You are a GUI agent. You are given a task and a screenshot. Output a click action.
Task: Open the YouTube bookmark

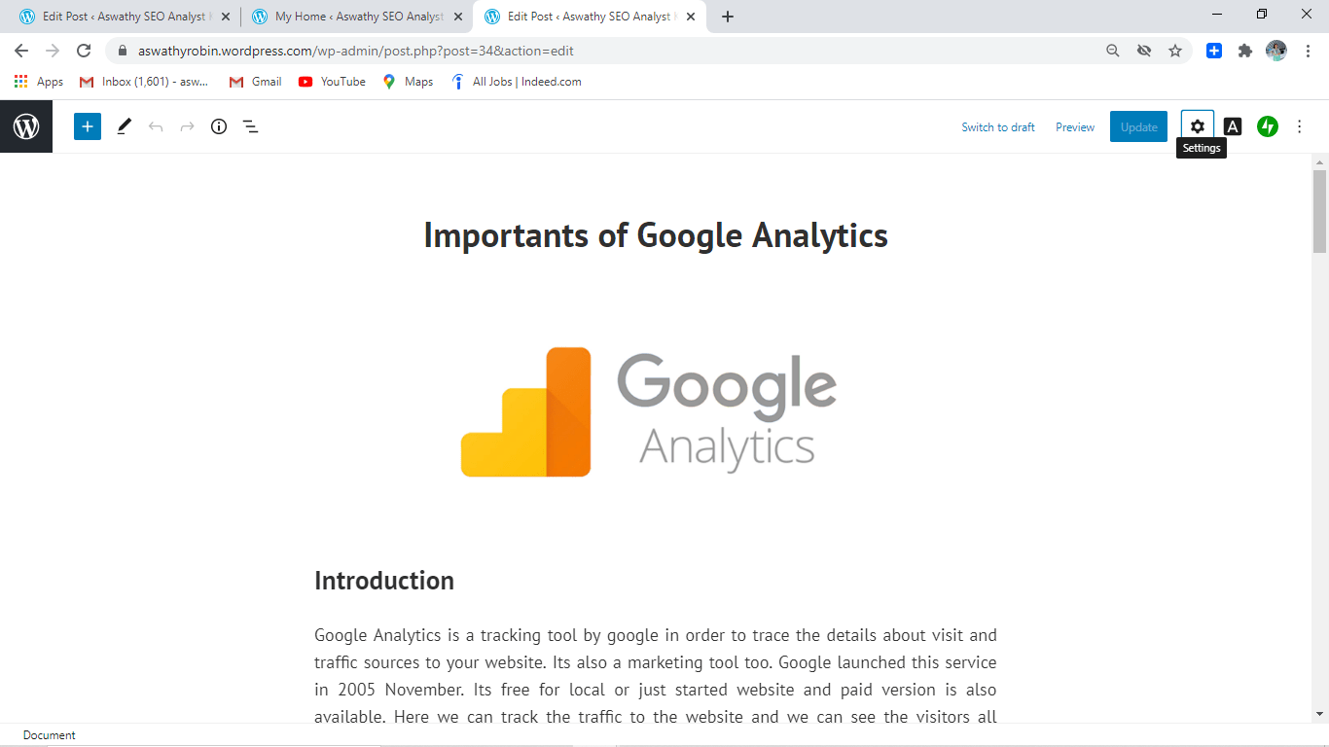click(333, 82)
